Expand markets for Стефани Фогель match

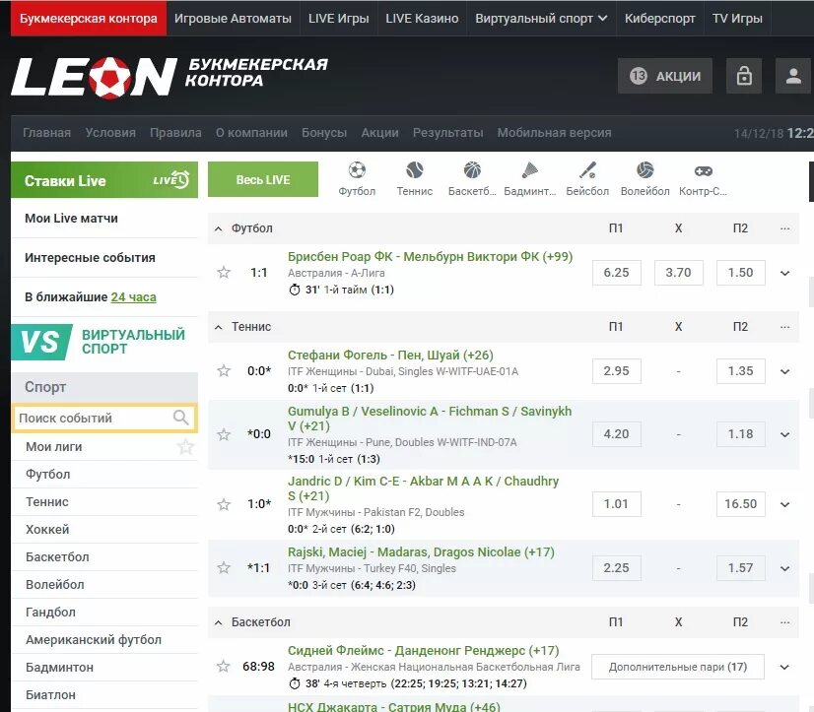[x=784, y=371]
